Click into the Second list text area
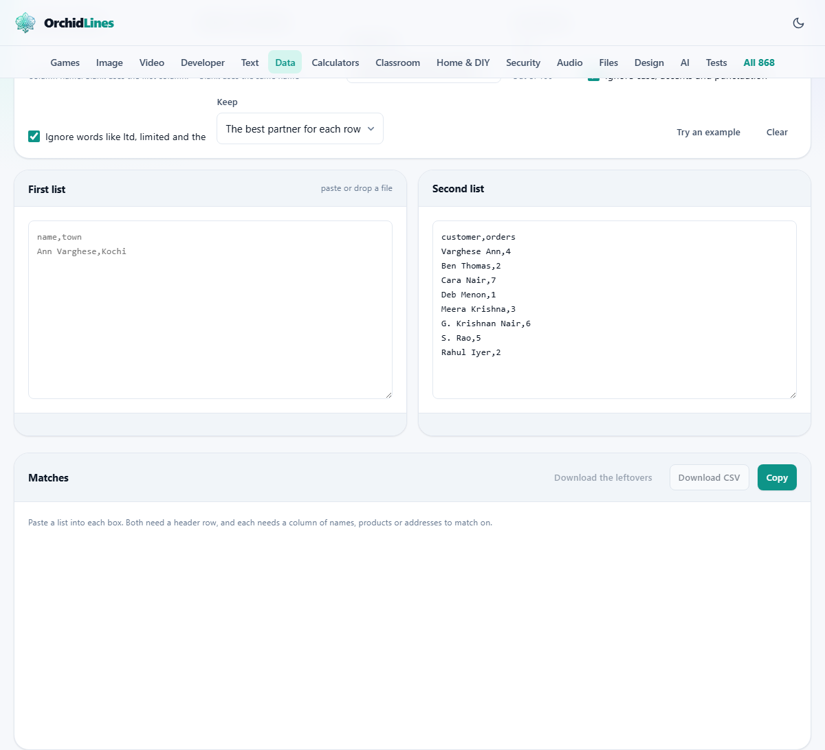Viewport: 825px width, 750px height. [615, 310]
